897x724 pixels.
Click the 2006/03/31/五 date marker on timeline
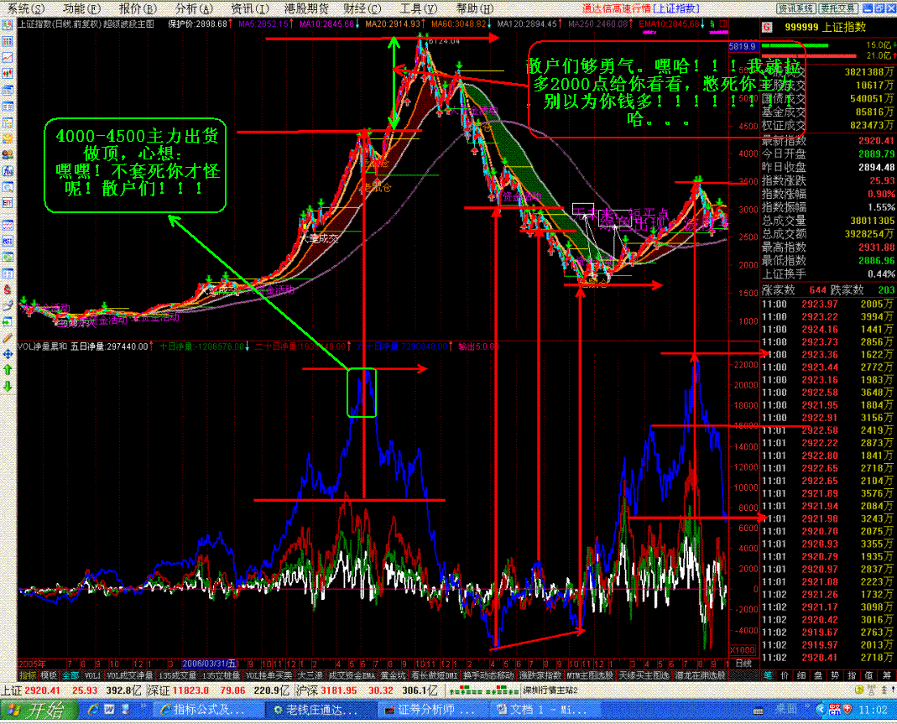tap(210, 664)
